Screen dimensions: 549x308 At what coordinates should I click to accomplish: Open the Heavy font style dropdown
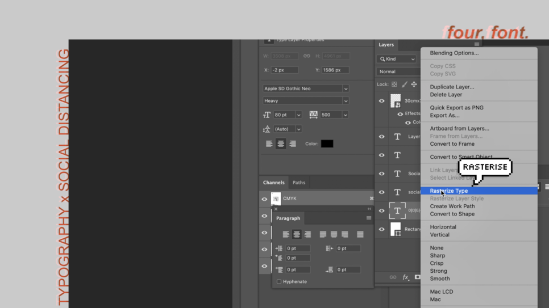(306, 101)
